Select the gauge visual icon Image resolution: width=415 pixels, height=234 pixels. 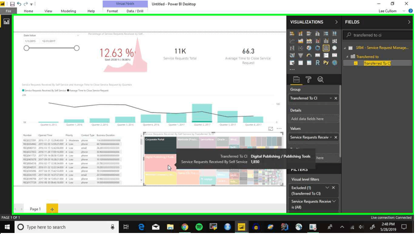[309, 55]
